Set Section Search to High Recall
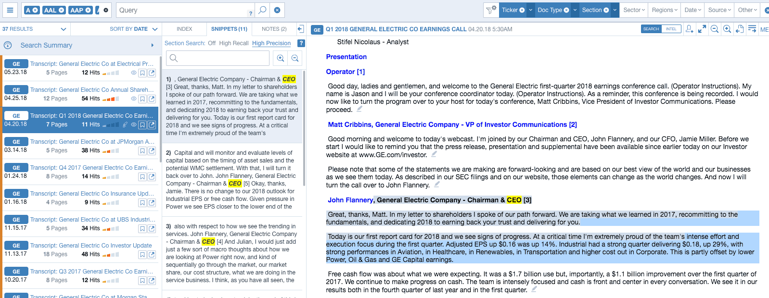The height and width of the screenshot is (298, 769). (233, 43)
